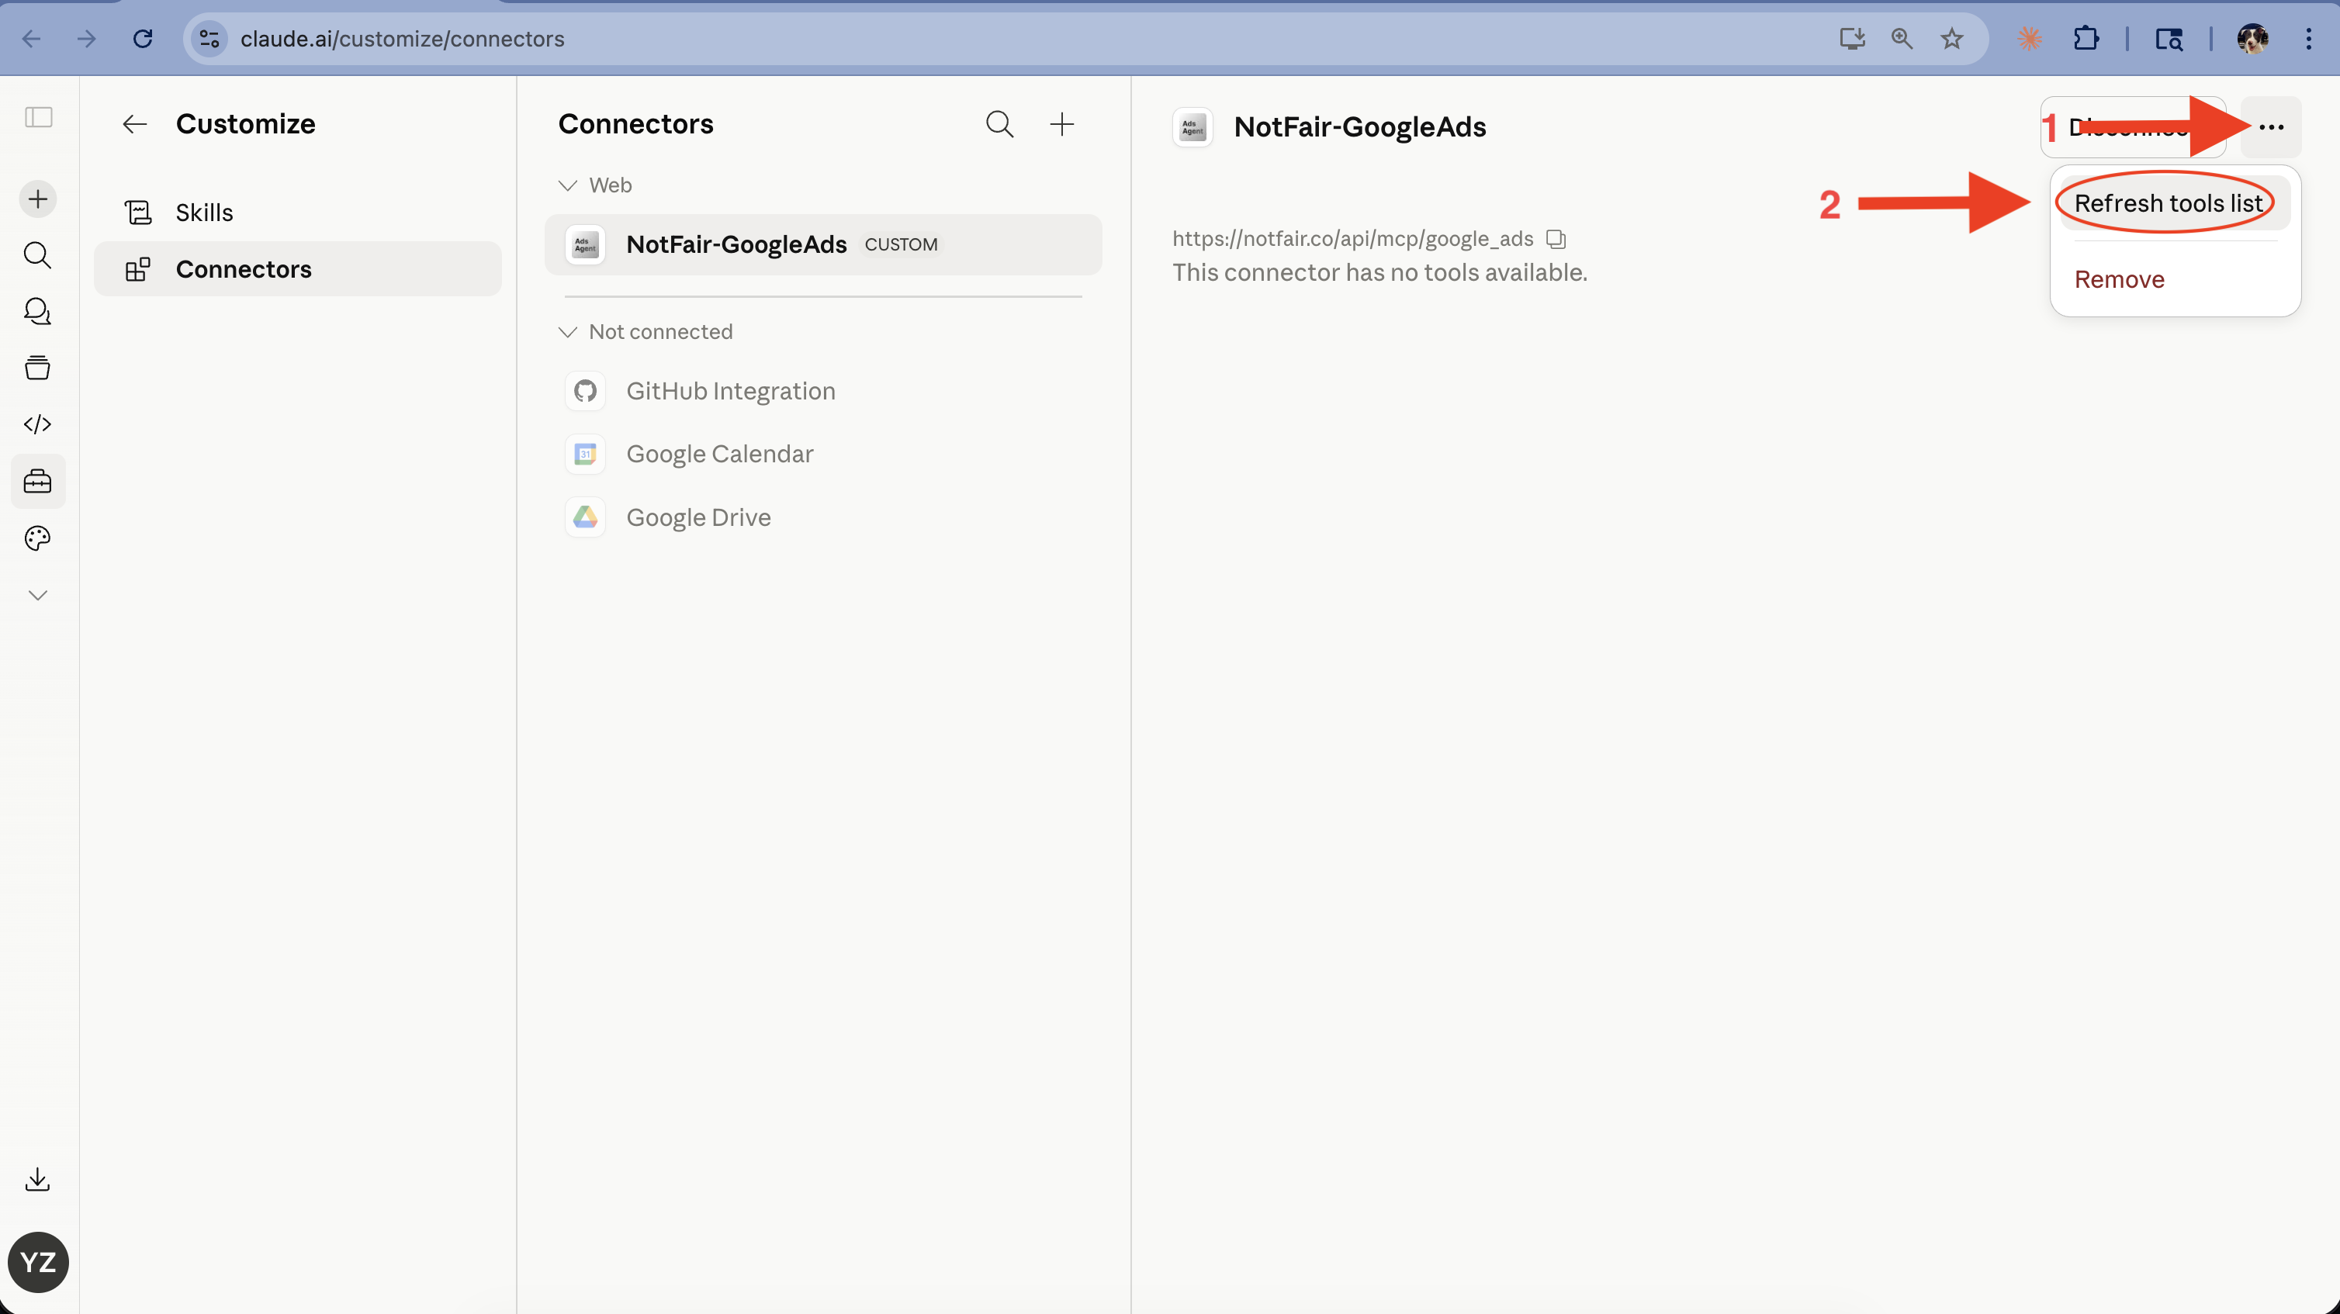Click the claude.ai address bar URL
This screenshot has width=2340, height=1314.
pyautogui.click(x=403, y=39)
